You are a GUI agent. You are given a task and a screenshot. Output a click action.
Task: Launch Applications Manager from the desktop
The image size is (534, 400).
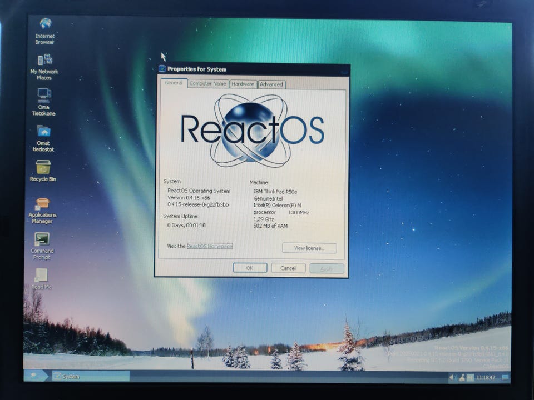(43, 203)
